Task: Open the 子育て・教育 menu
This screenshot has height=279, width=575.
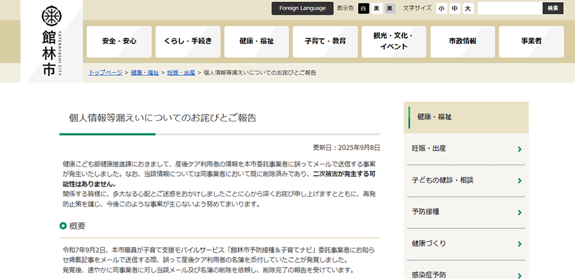Action: tap(325, 41)
